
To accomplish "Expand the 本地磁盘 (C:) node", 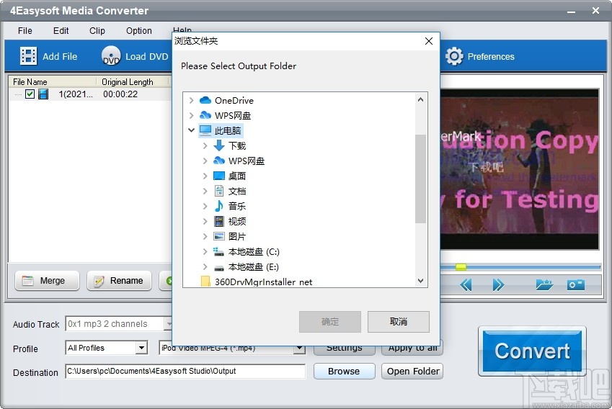I will 205,251.
